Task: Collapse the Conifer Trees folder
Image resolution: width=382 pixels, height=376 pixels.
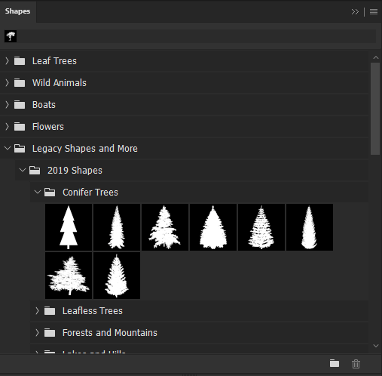Action: click(x=38, y=192)
